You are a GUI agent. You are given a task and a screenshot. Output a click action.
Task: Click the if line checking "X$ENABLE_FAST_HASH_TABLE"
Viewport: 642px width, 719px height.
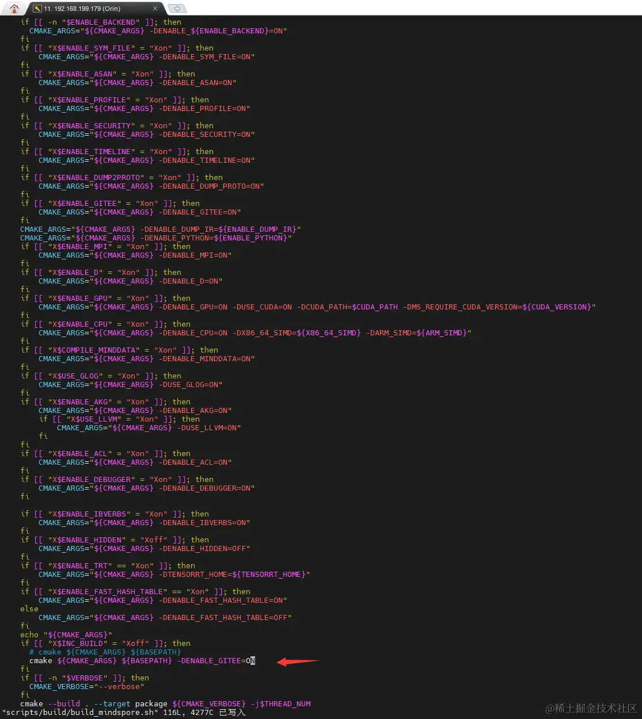135,592
